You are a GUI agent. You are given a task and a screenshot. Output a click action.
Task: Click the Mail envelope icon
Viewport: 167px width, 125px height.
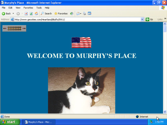78,14
